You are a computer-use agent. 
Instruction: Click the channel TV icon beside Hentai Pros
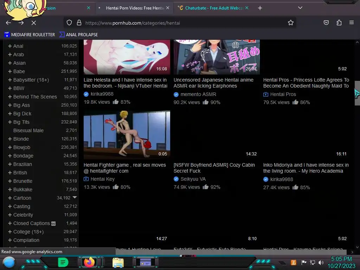[266, 94]
